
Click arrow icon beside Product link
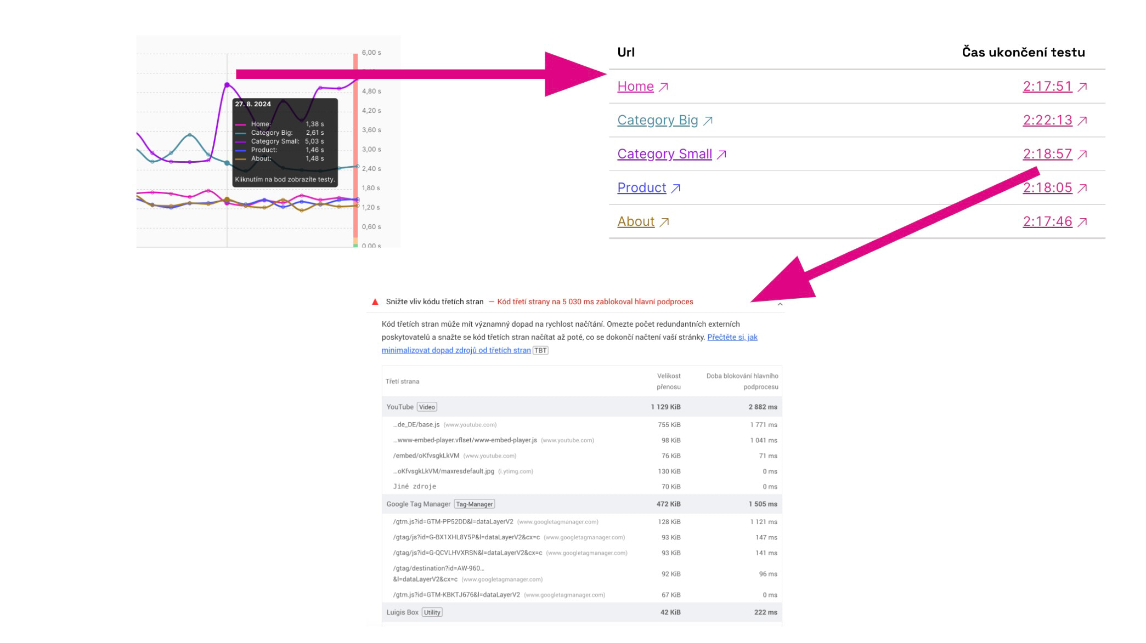tap(676, 189)
